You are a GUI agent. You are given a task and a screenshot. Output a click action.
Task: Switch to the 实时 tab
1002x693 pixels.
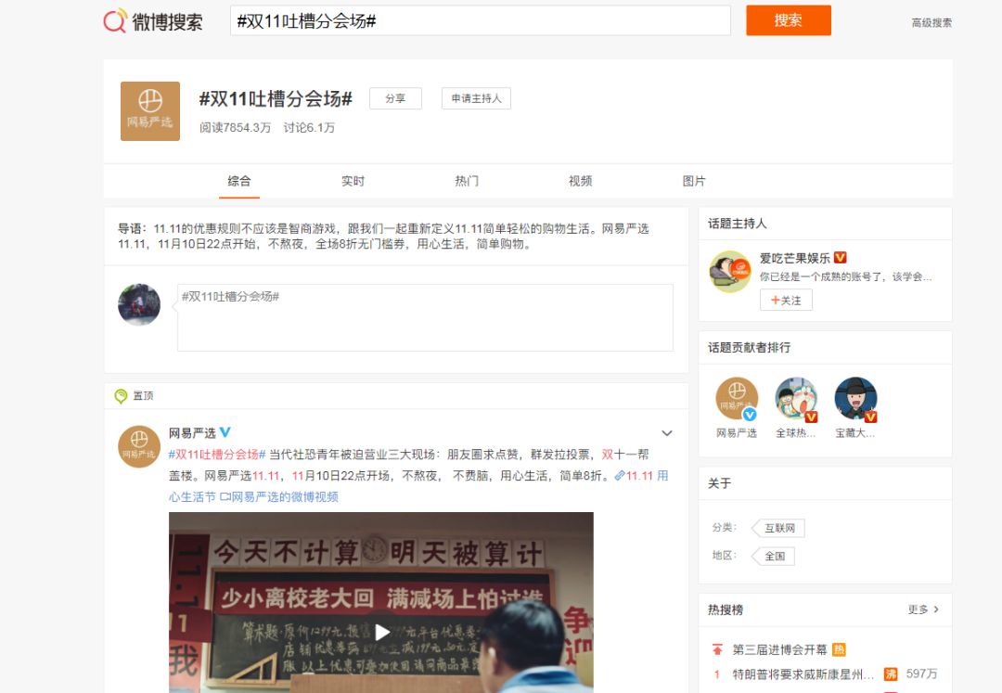click(x=353, y=181)
